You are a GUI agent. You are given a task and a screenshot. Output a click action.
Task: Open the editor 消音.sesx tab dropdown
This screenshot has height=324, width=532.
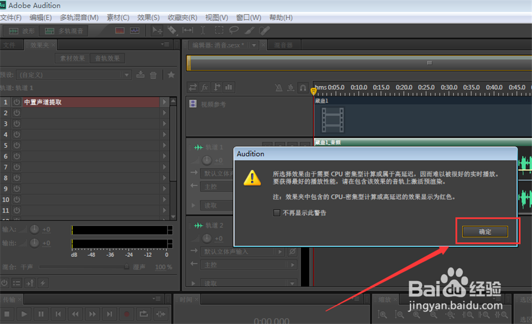254,45
